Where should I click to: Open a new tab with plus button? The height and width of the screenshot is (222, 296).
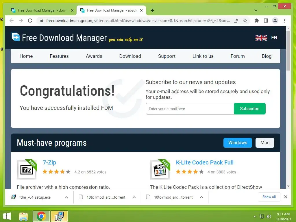152,10
